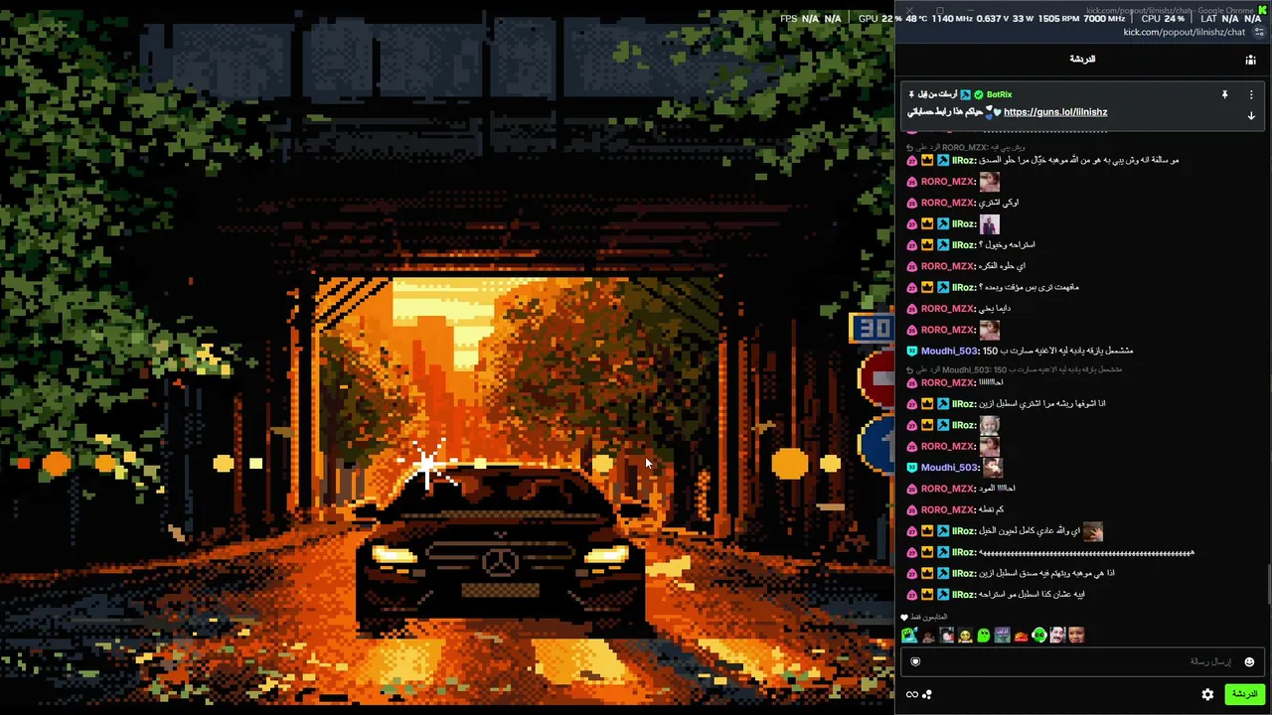Click the shield icon inside message box
1272x715 pixels.
click(915, 662)
